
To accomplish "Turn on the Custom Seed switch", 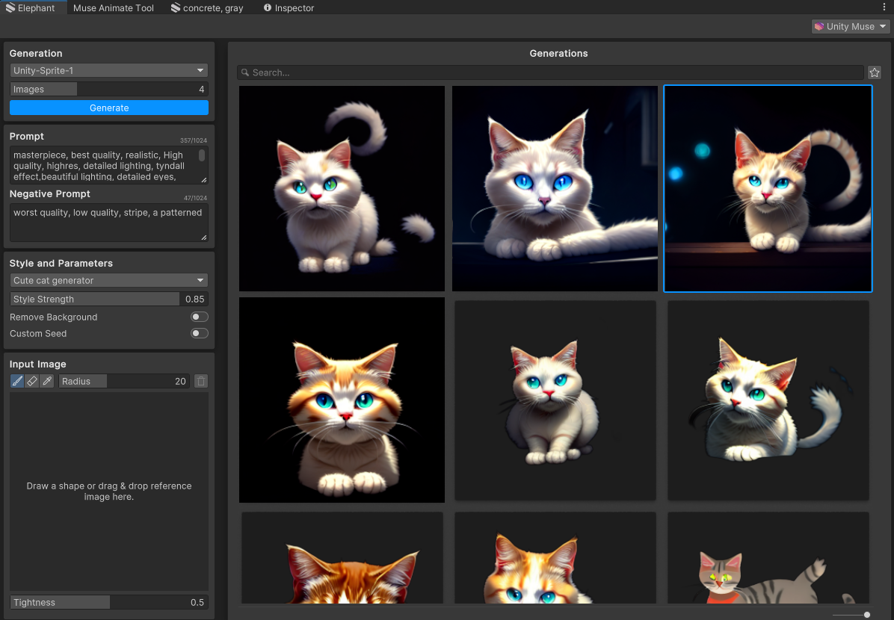I will 199,333.
